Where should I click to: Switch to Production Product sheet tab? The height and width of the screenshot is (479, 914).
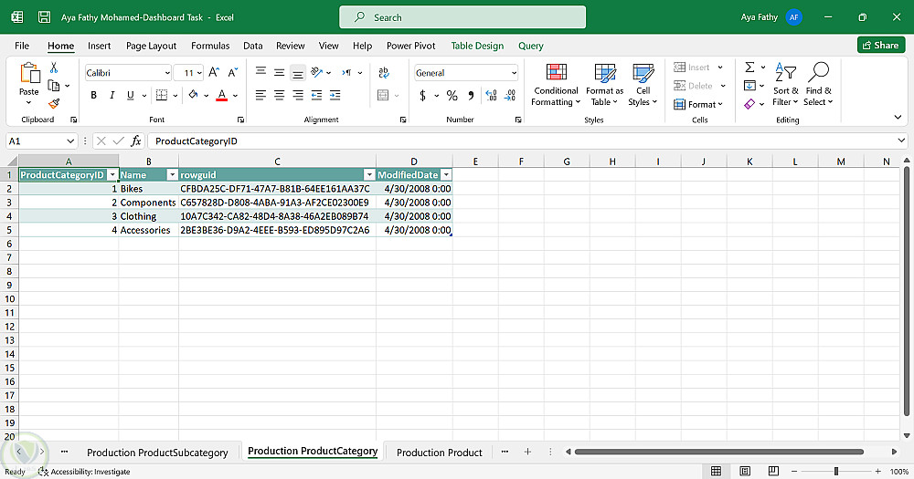[x=439, y=453]
